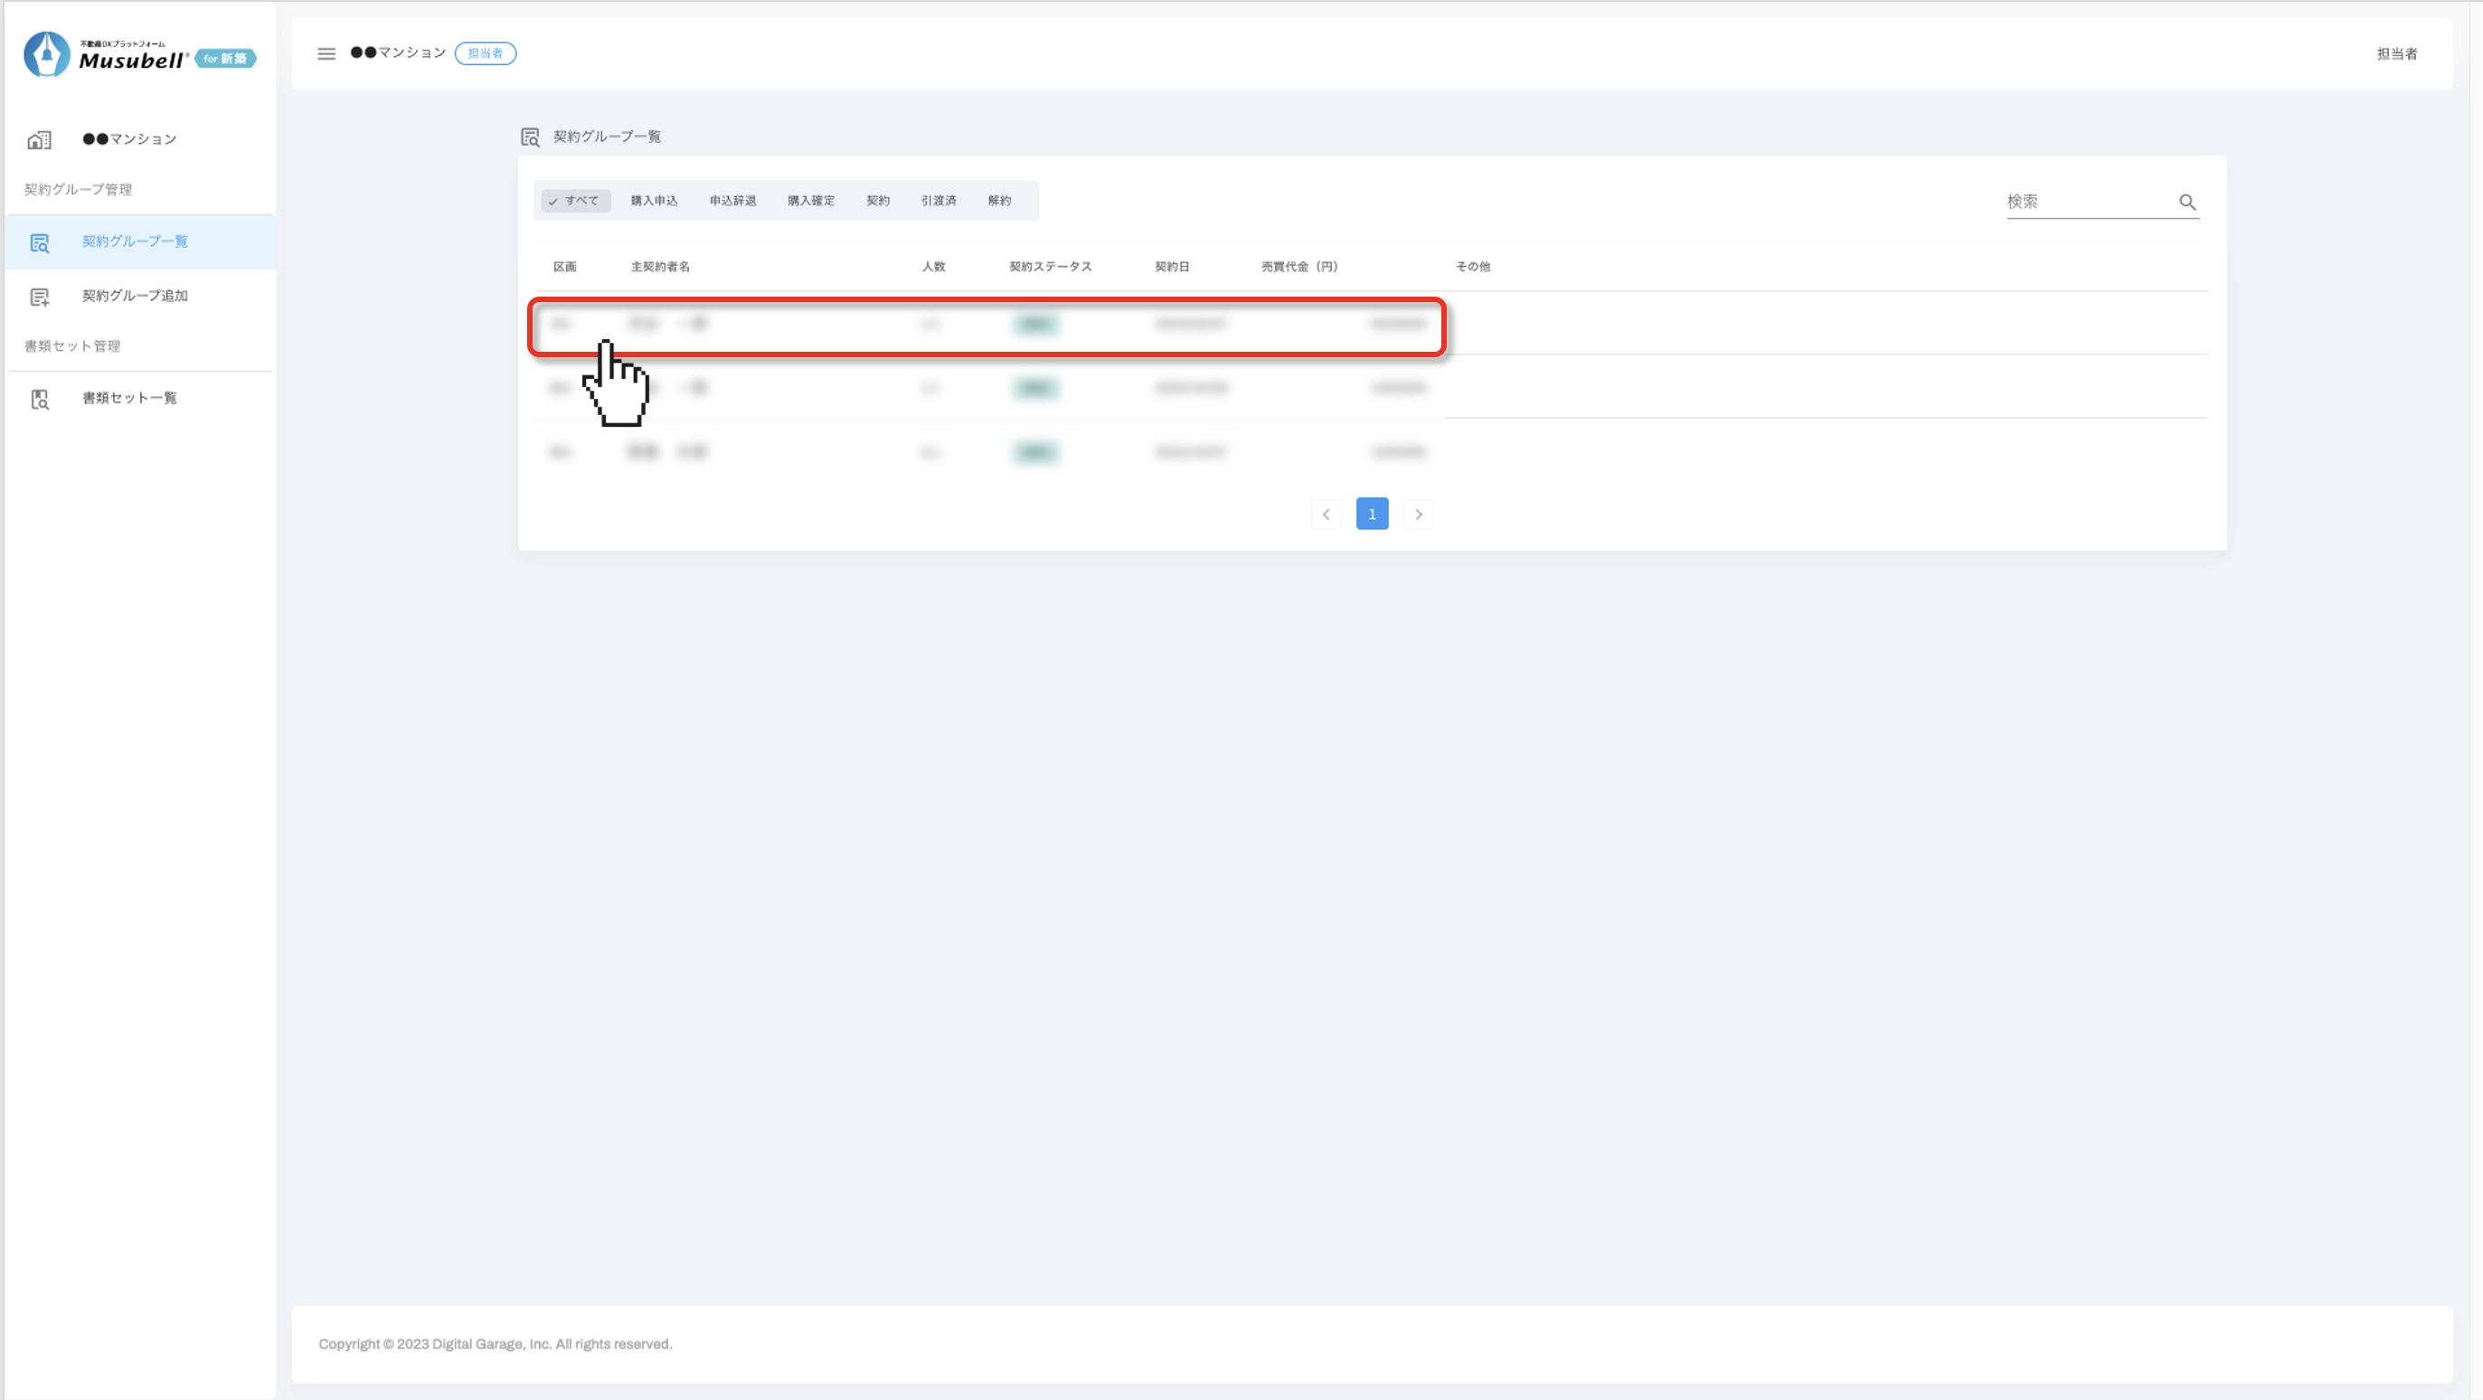The height and width of the screenshot is (1400, 2483).
Task: Go to next page arrow
Action: 1418,514
